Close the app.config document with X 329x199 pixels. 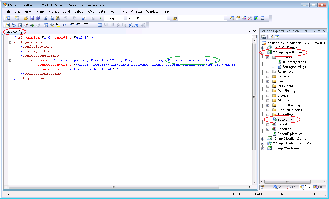(254, 31)
